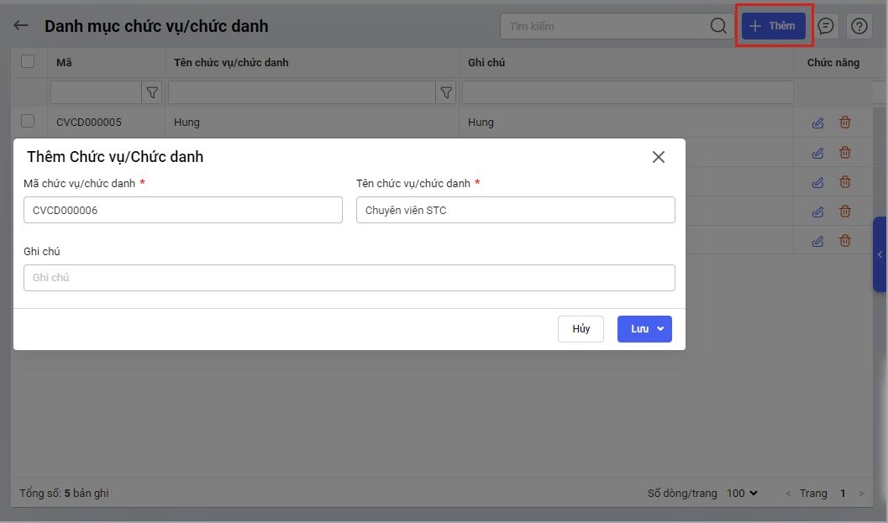The height and width of the screenshot is (523, 888).
Task: Expand the Lưu button dropdown arrow
Action: 661,329
